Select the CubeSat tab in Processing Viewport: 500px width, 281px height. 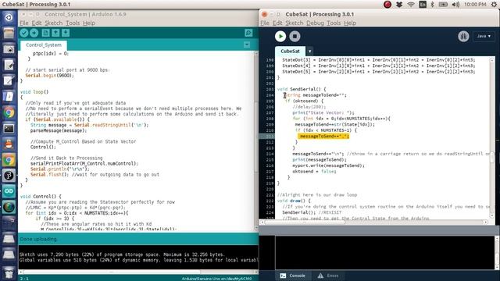pos(290,51)
